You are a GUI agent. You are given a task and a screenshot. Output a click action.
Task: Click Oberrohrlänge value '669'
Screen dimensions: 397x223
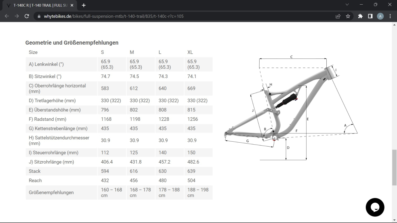191,88
